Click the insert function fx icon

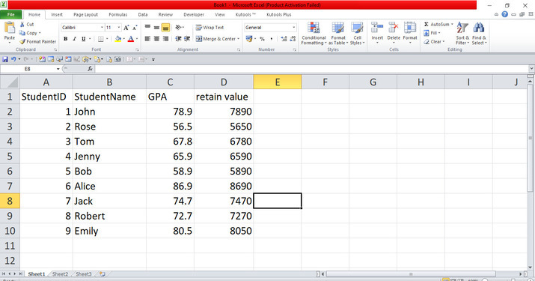(x=90, y=69)
